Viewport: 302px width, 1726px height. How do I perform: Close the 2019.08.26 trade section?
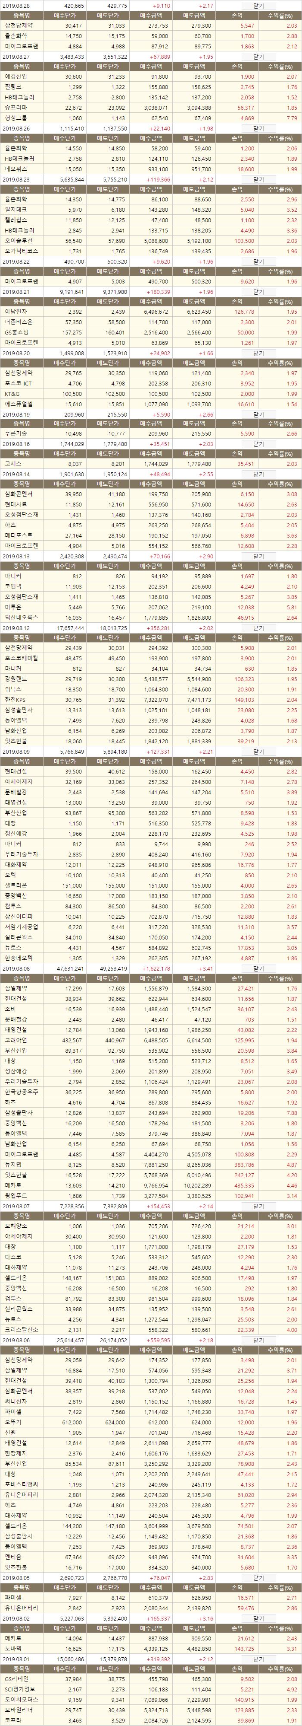(x=258, y=129)
